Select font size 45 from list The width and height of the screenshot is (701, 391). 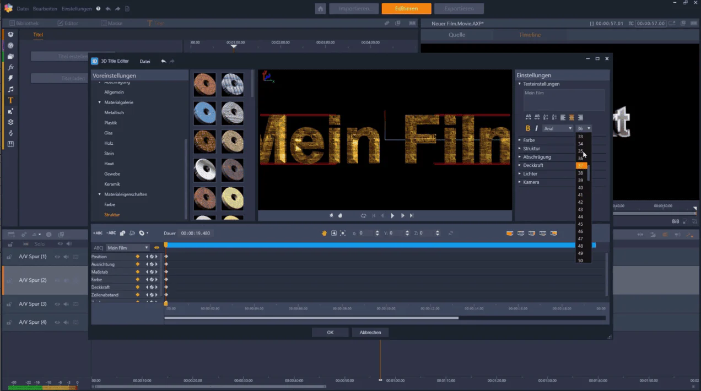(x=581, y=224)
